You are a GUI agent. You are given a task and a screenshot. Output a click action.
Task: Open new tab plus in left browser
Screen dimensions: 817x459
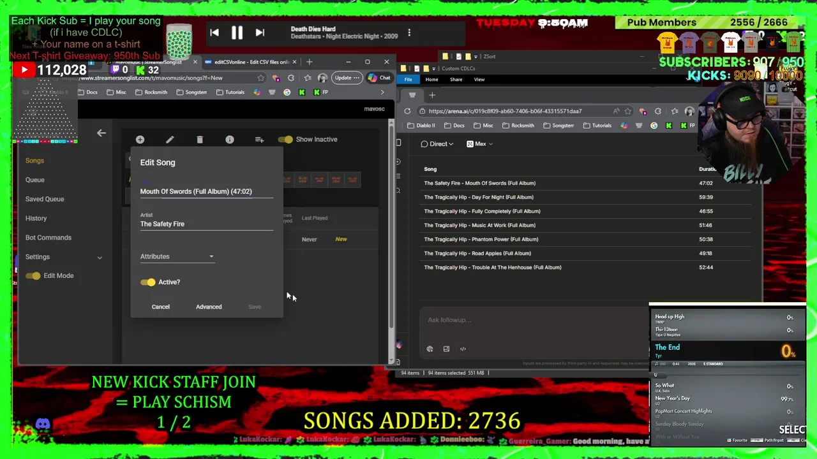pos(310,62)
